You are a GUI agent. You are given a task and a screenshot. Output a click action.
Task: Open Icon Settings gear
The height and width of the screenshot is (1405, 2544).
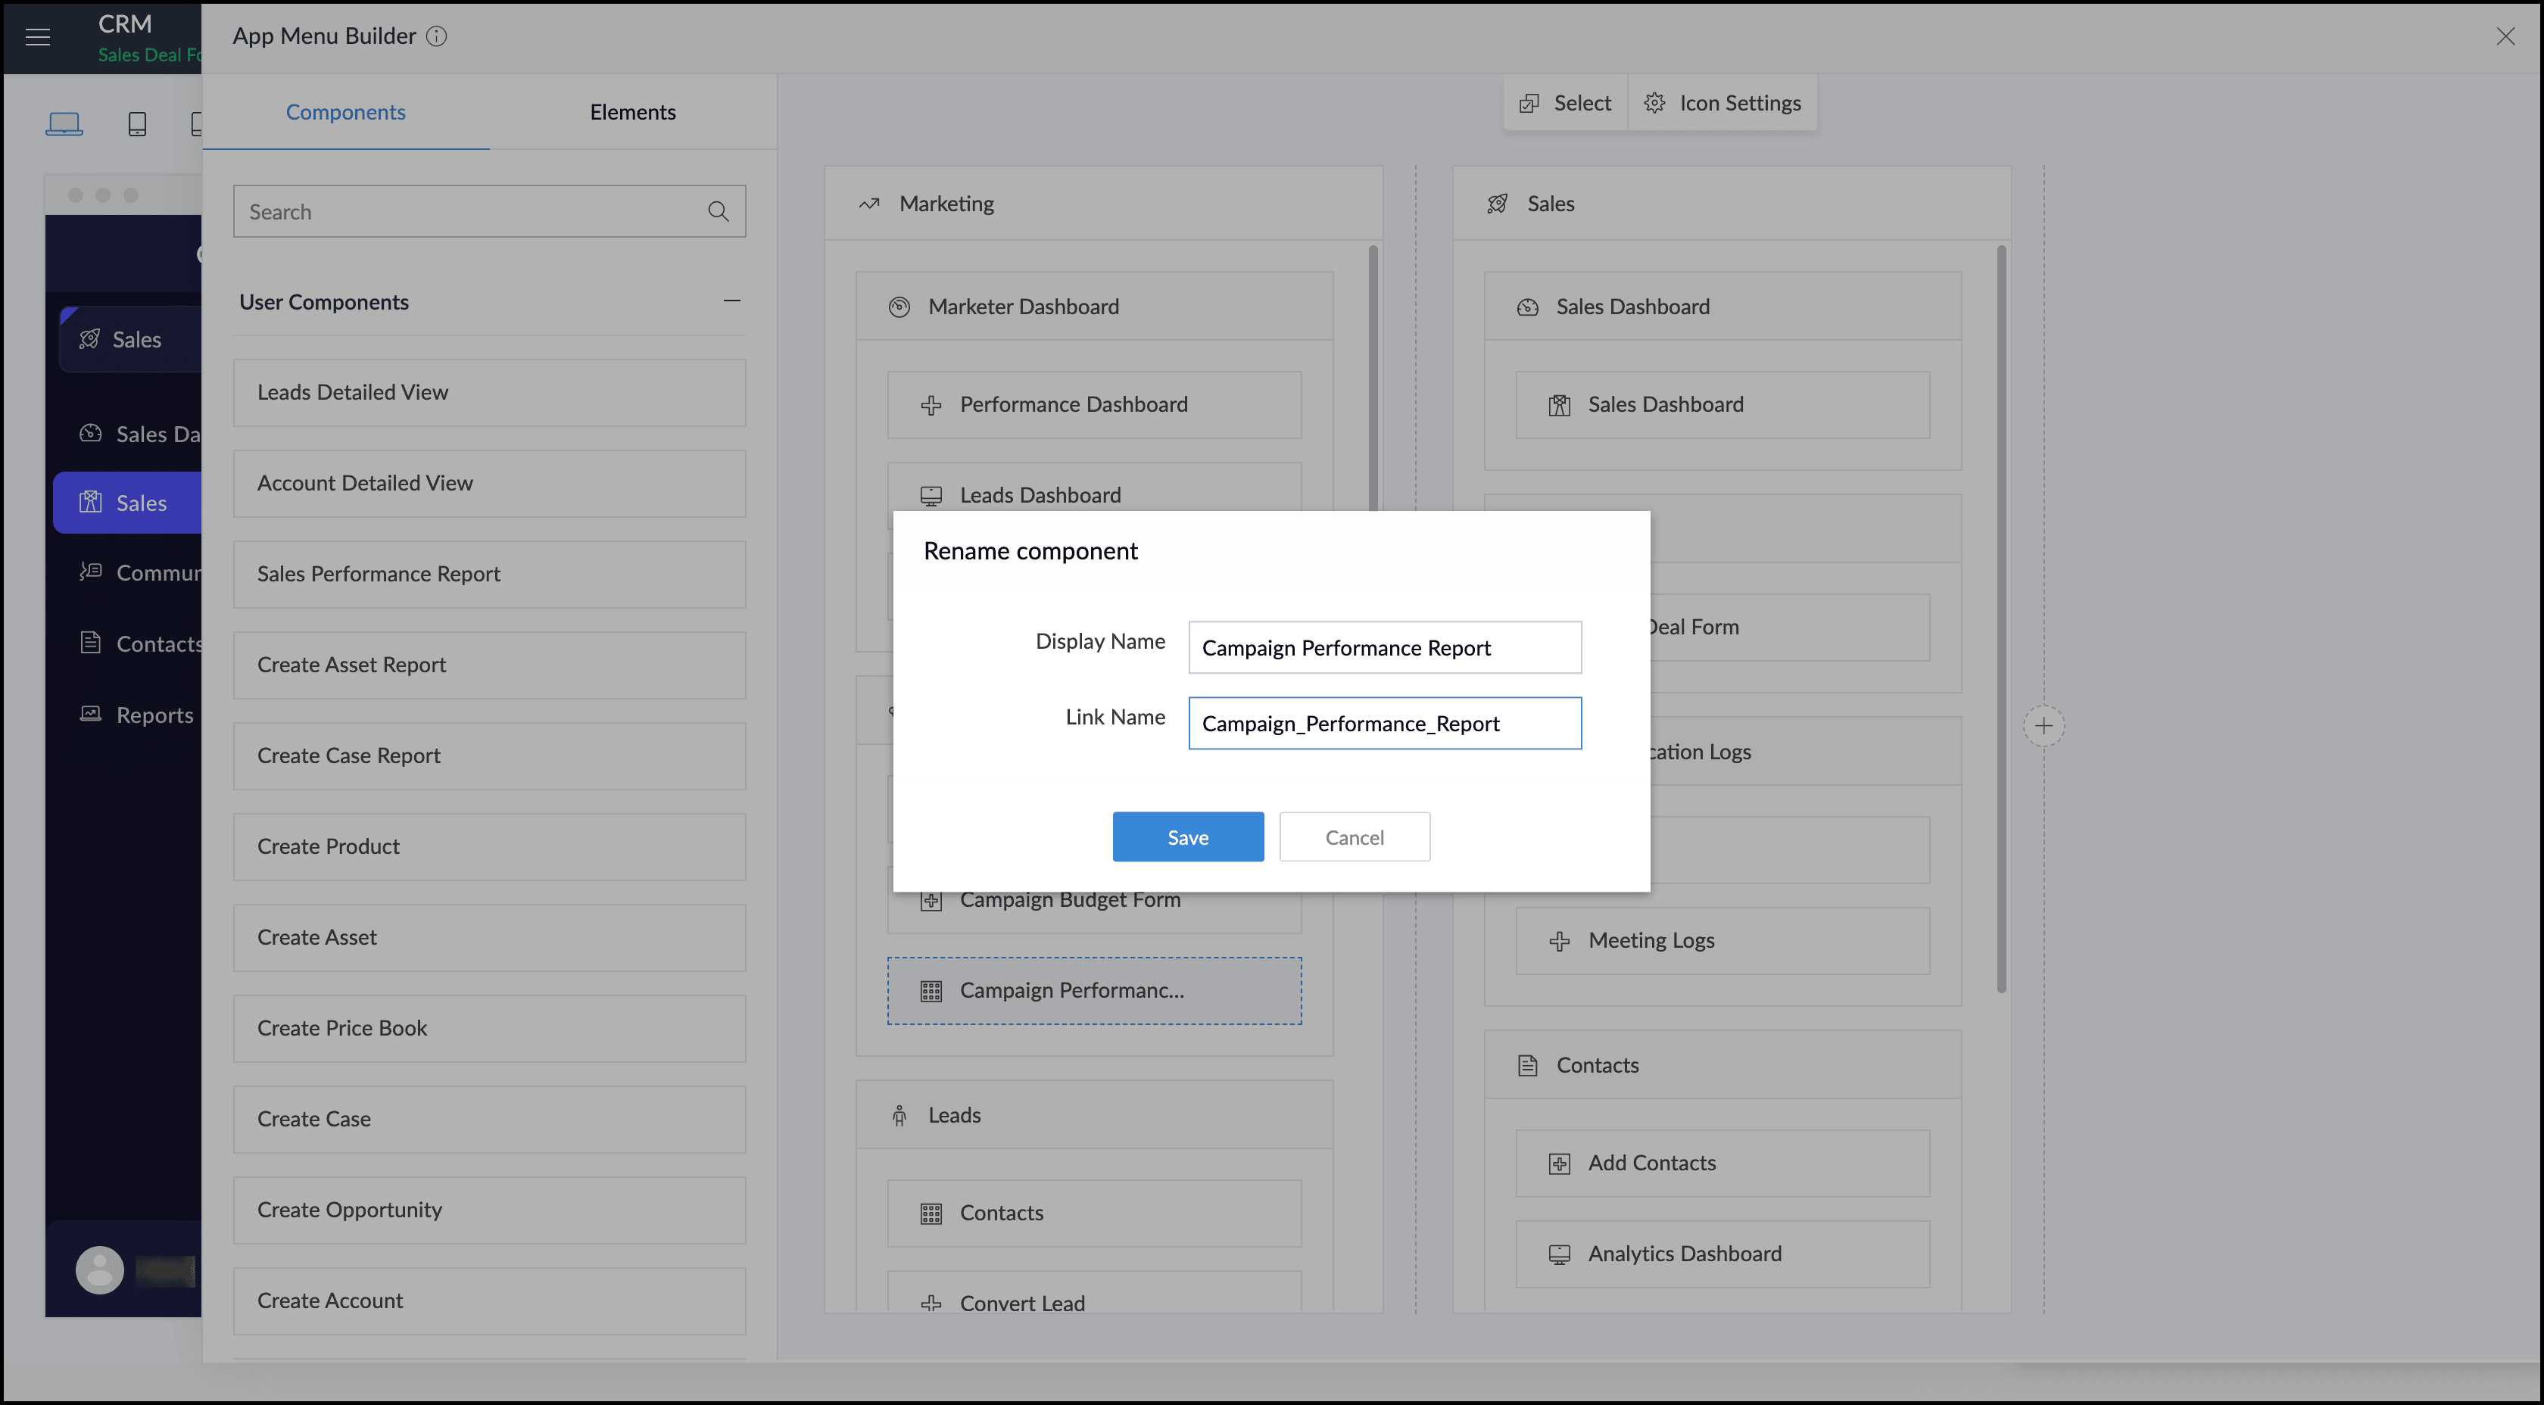(x=1654, y=103)
